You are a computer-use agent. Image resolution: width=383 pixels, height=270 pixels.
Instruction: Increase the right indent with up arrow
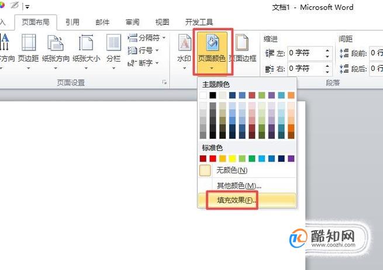[x=327, y=66]
